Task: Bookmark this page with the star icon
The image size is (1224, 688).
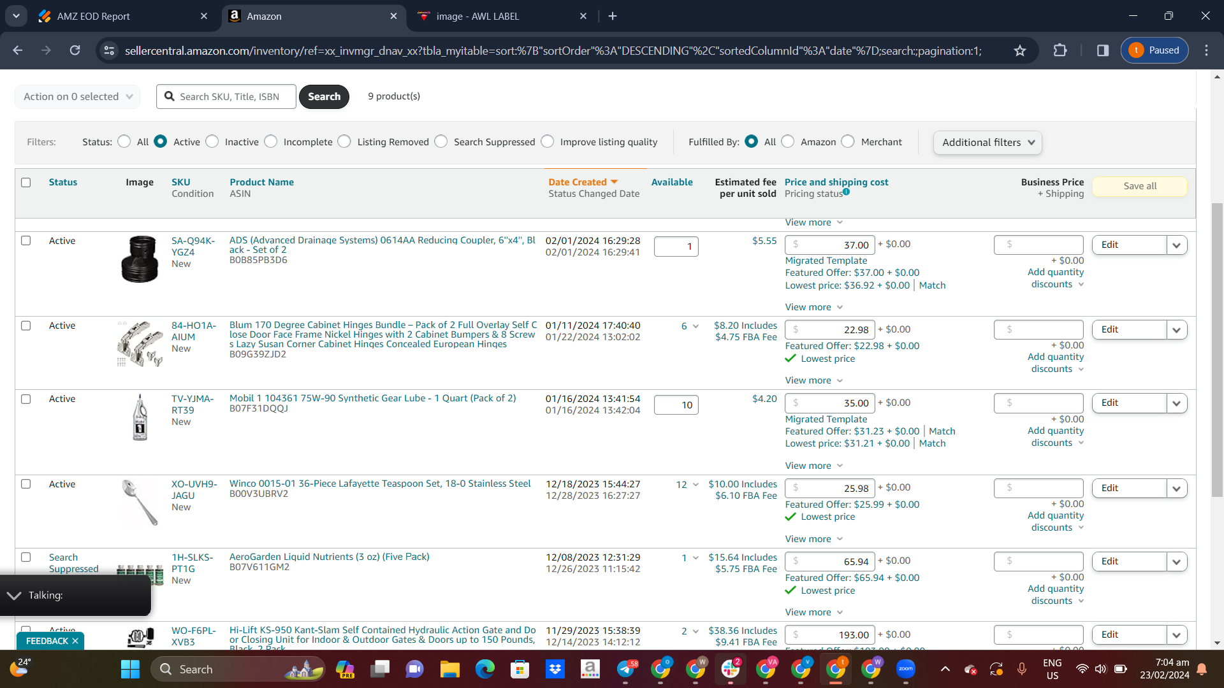Action: [1020, 50]
